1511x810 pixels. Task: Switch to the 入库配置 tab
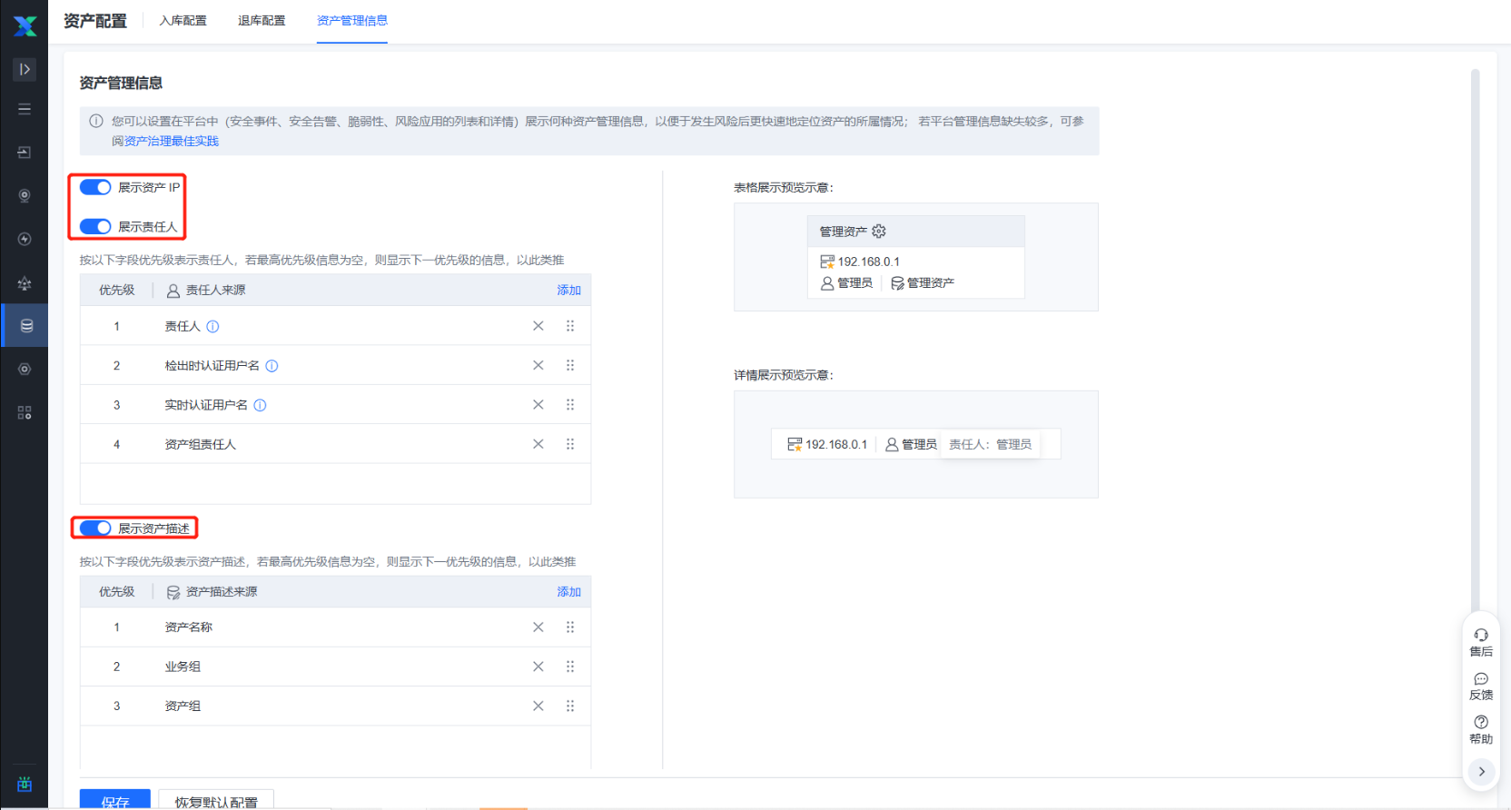coord(183,20)
